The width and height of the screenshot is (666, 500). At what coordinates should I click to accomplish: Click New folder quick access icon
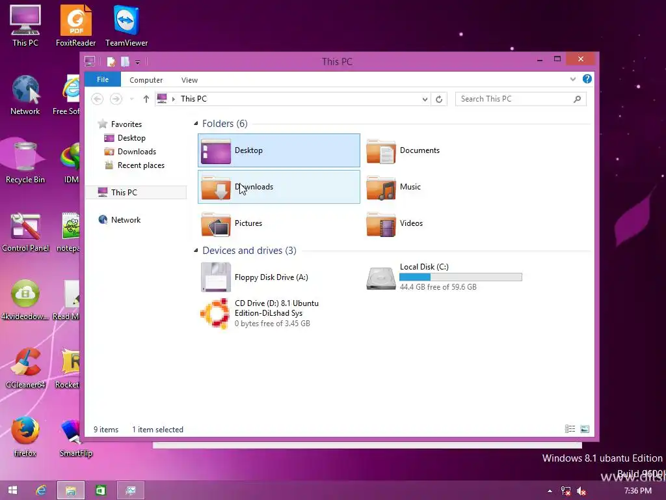(125, 62)
